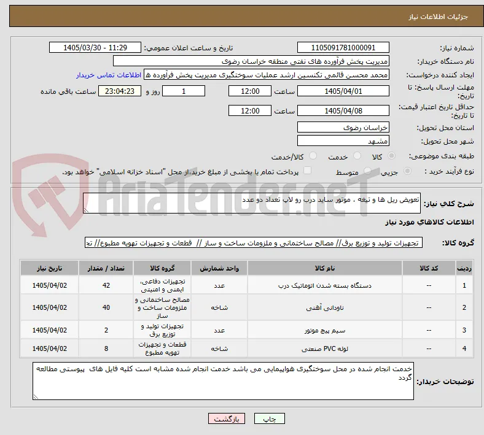
Task: Click the response deadline hour 12:00 field
Action: pos(250,91)
